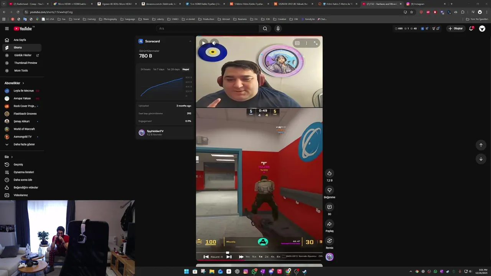Open Thumbnail Preview tool
Viewport: 491px width, 276px height.
click(22, 63)
